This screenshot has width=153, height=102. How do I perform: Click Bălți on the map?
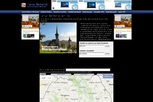(x=108, y=81)
